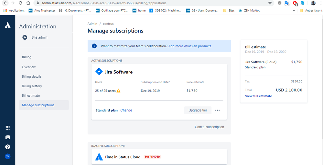This screenshot has width=323, height=165.
Task: Click the Atlassian logo in sidebar
Action: tap(8, 25)
